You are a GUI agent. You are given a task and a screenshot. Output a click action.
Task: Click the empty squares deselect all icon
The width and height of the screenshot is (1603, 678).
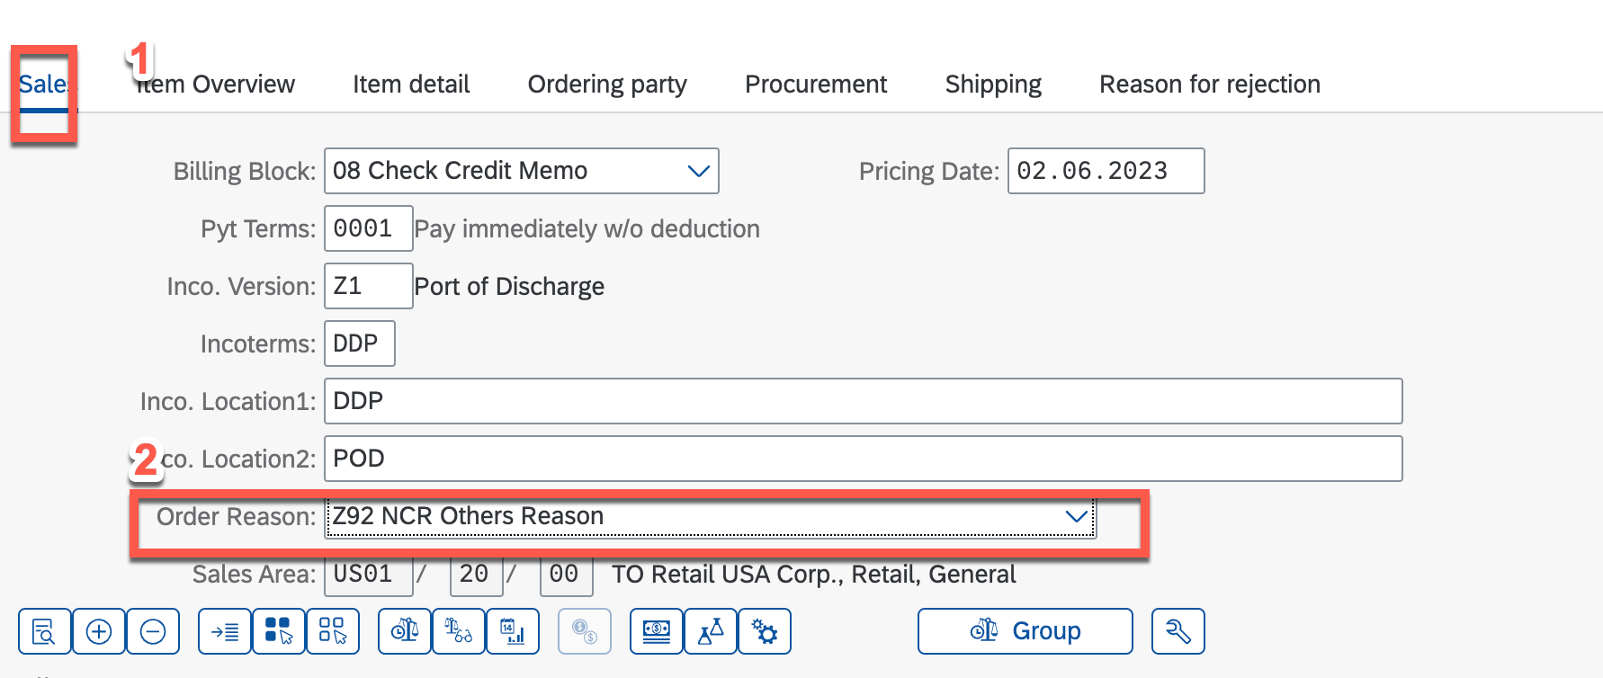[x=333, y=631]
